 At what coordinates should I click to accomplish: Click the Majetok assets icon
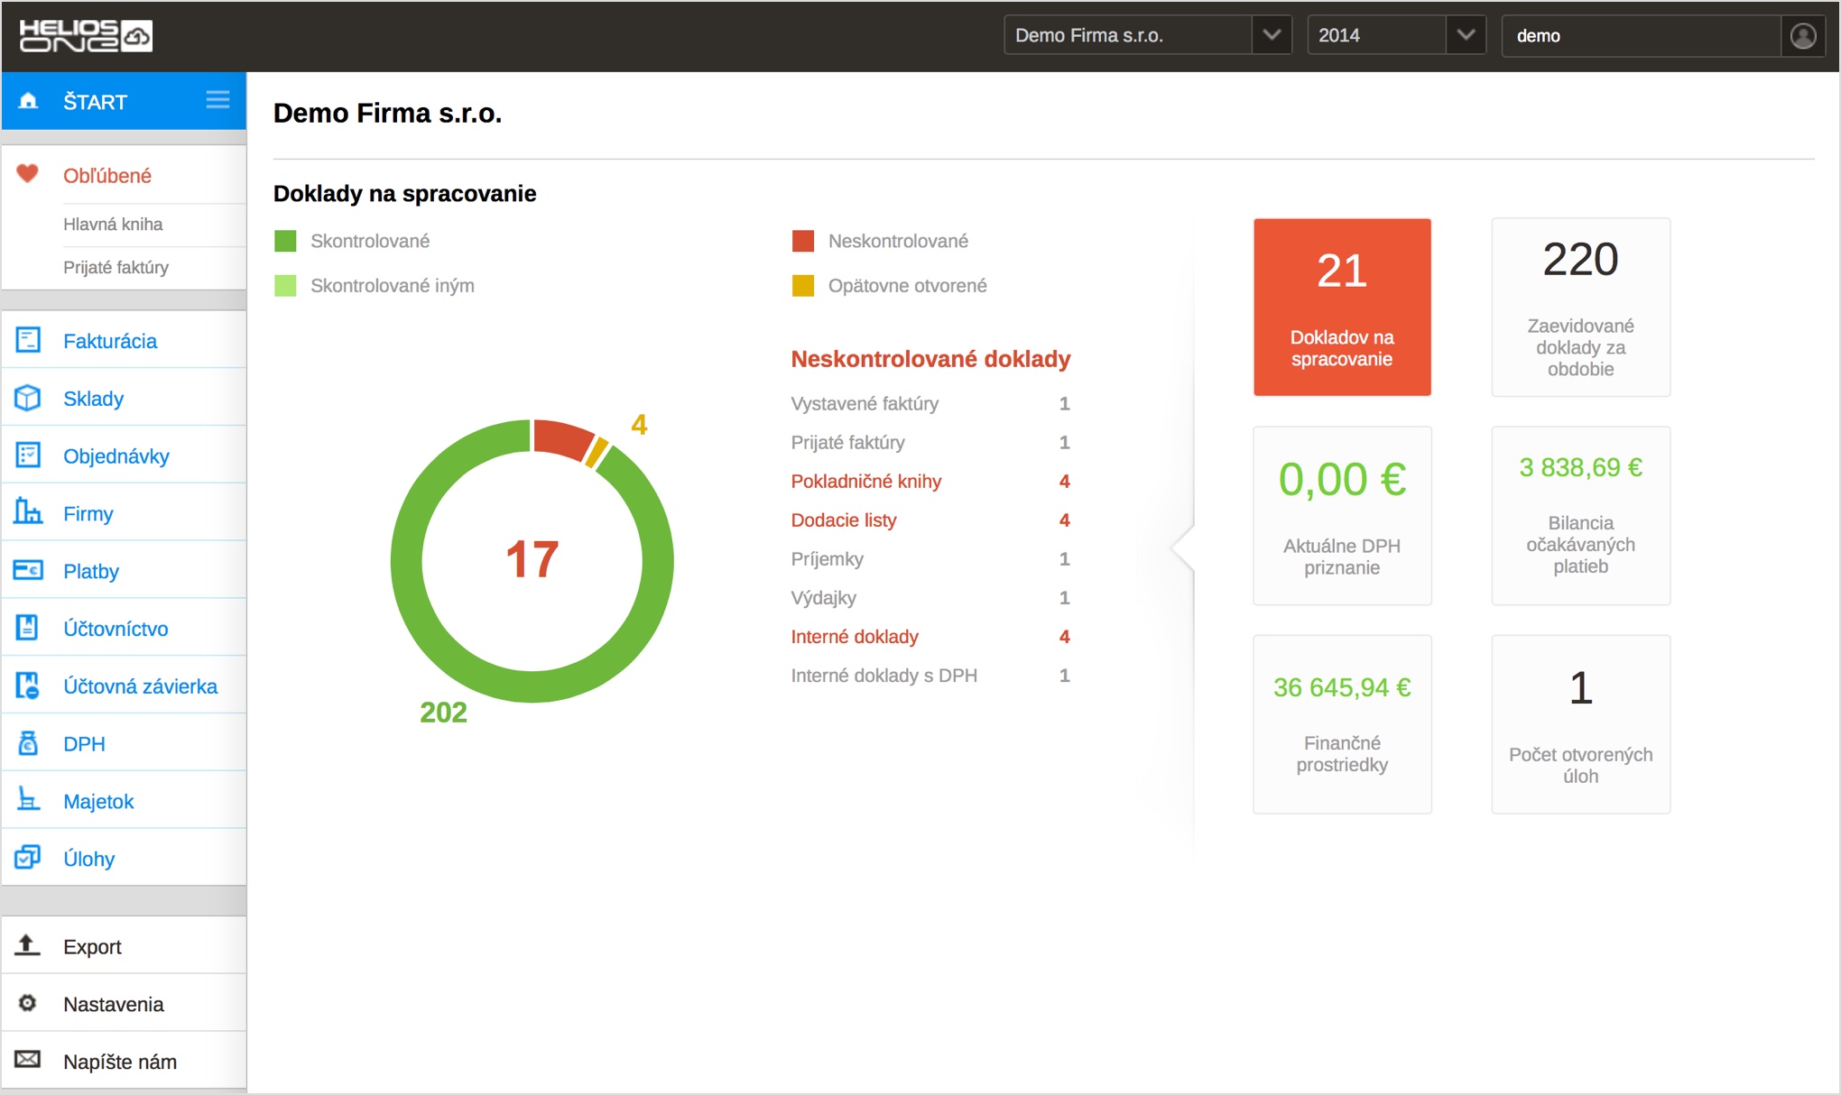point(28,800)
